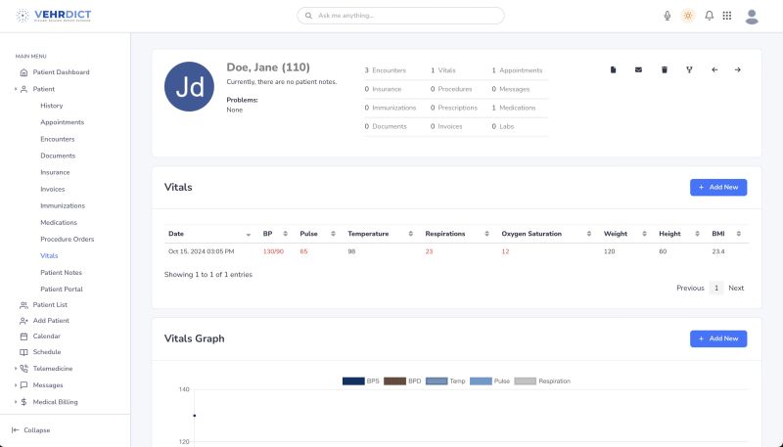
Task: Toggle the BPS legend color swatch
Action: [x=353, y=380]
